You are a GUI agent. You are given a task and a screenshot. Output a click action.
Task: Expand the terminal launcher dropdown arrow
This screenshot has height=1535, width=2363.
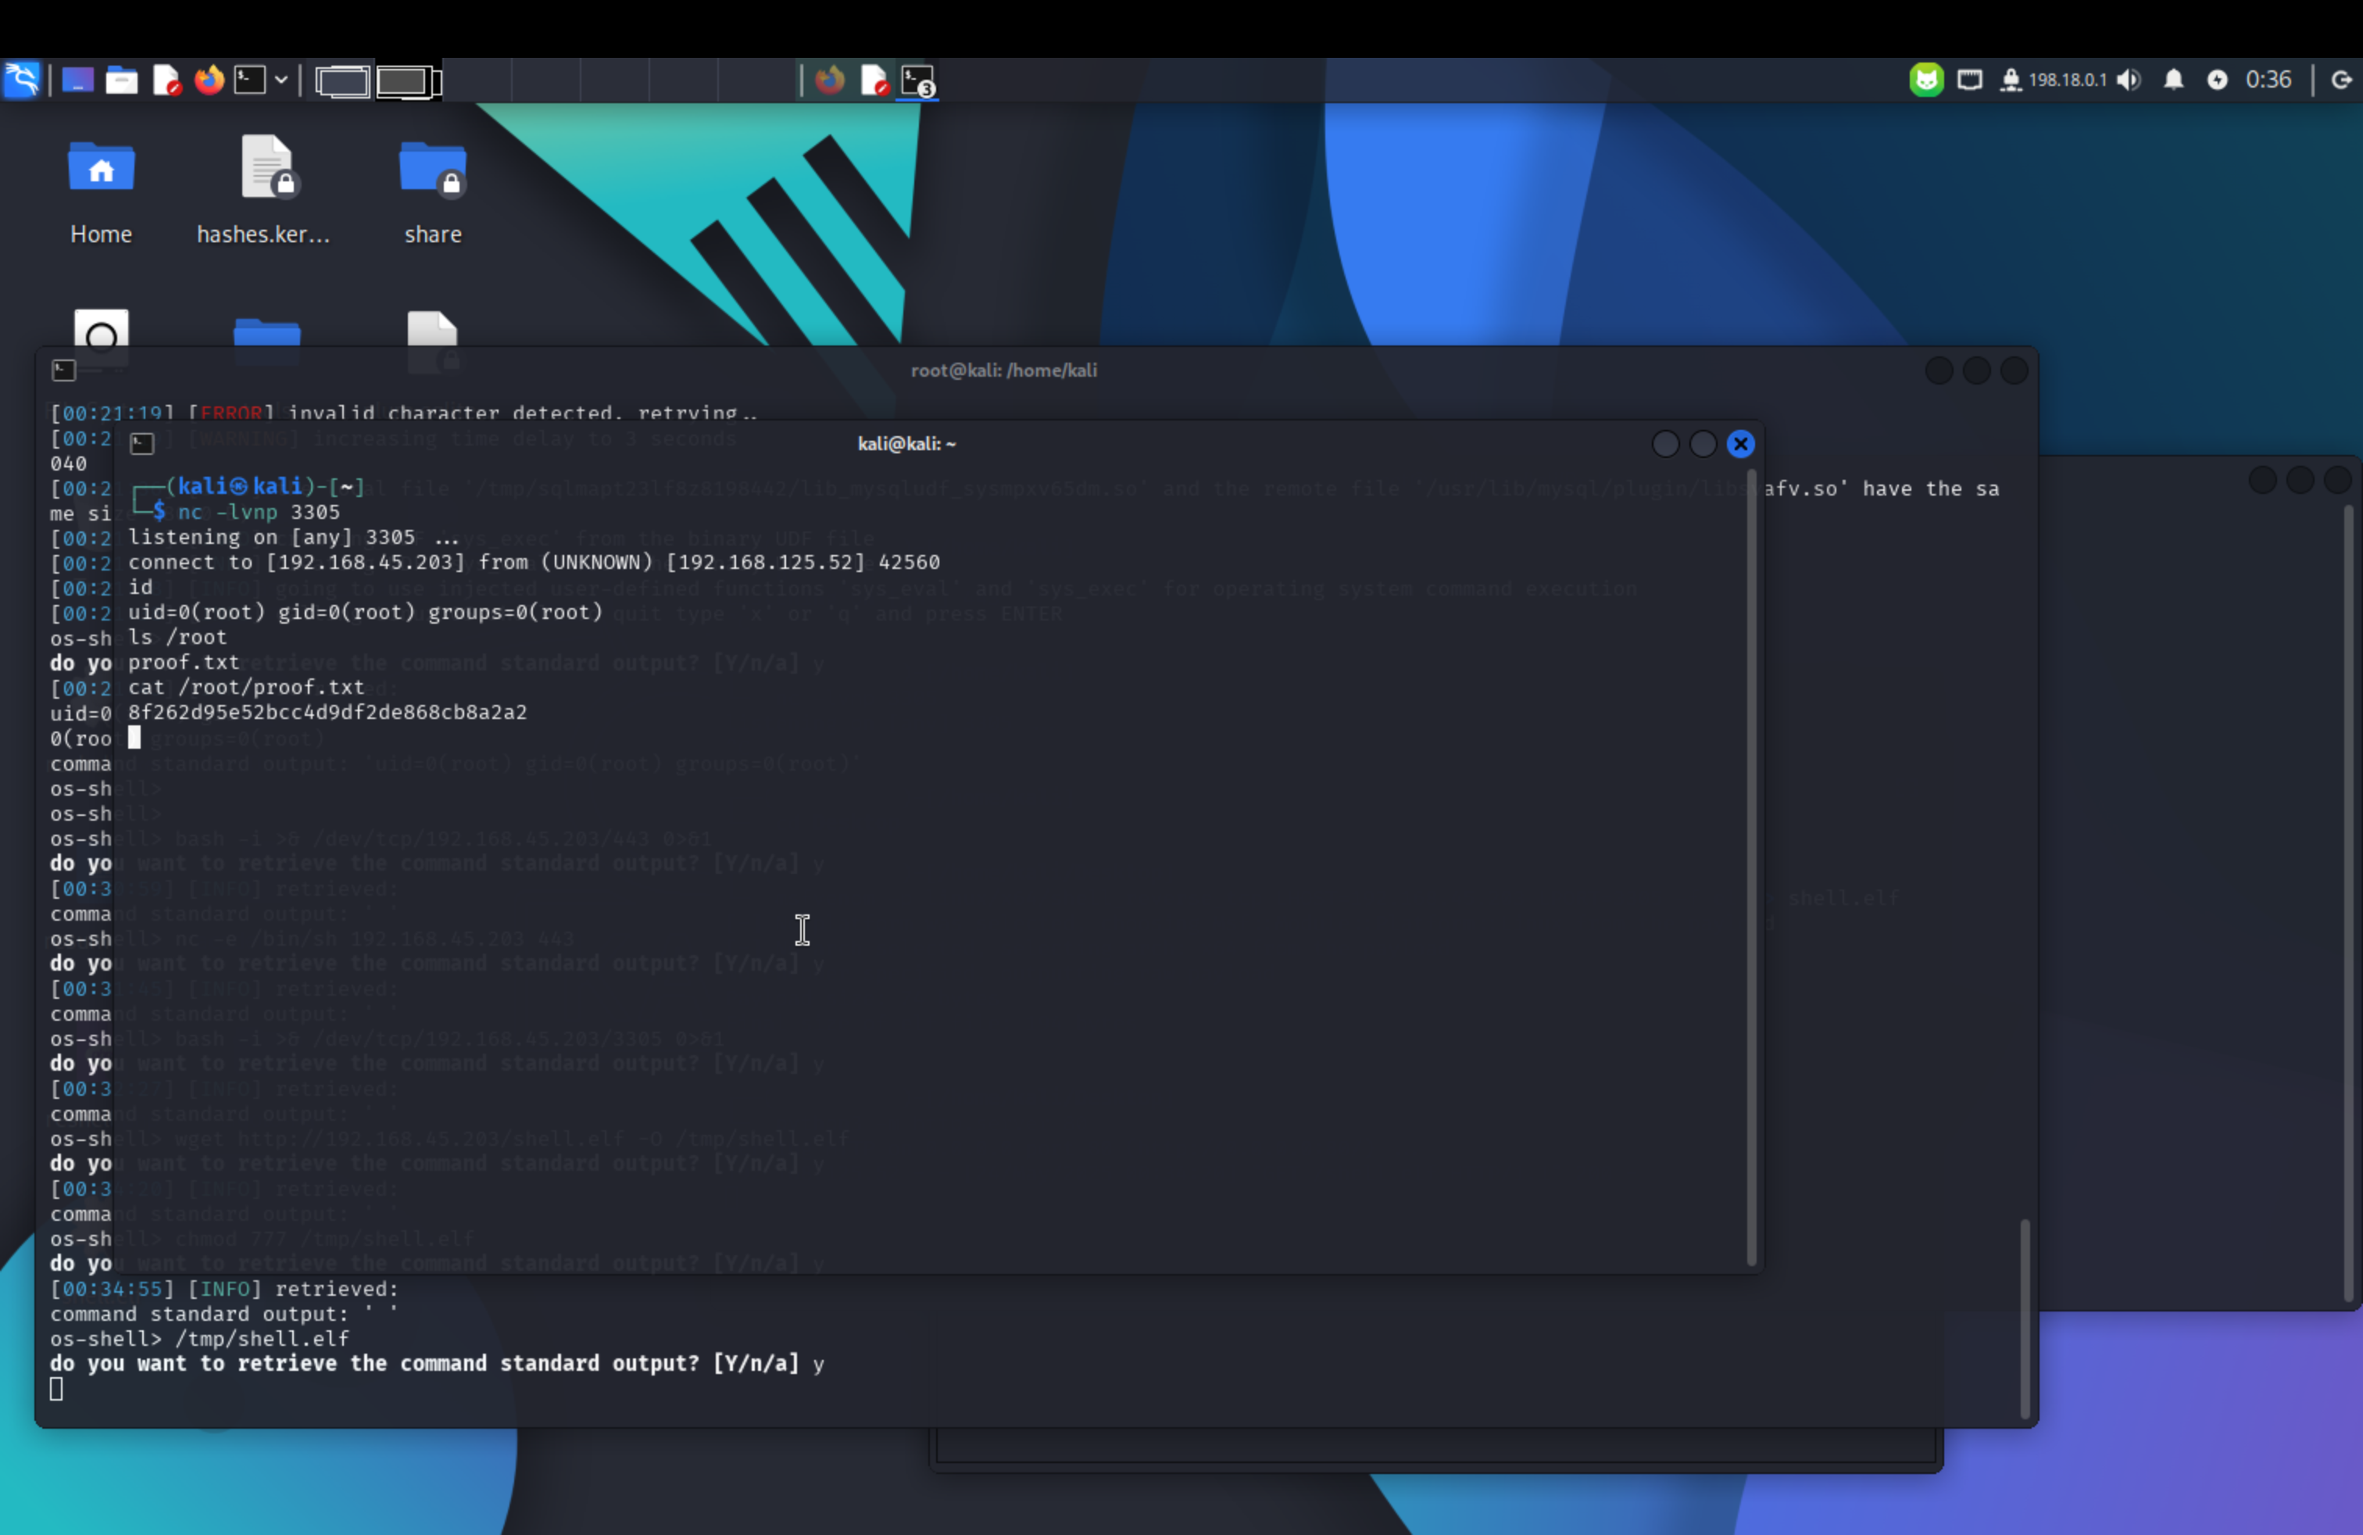click(281, 80)
